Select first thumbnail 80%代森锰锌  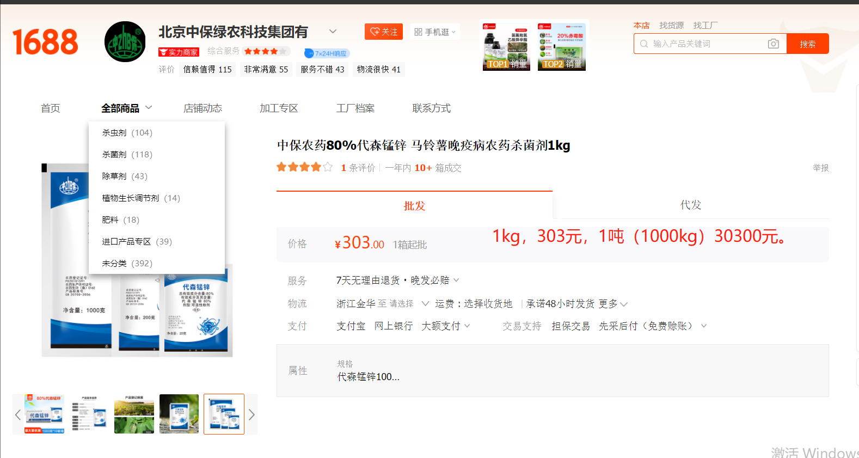(44, 414)
